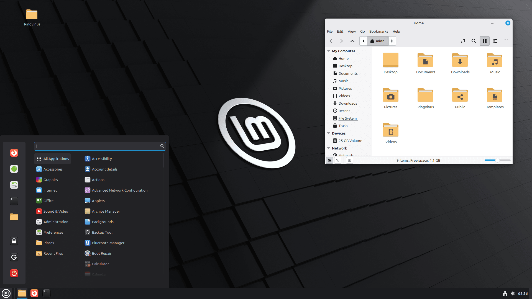Open the Terminal from the menu sidebar
Screen dimensions: 532x299
coord(14,201)
